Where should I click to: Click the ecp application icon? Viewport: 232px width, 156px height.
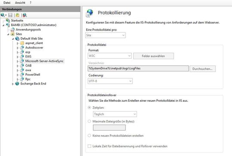coord(22,52)
